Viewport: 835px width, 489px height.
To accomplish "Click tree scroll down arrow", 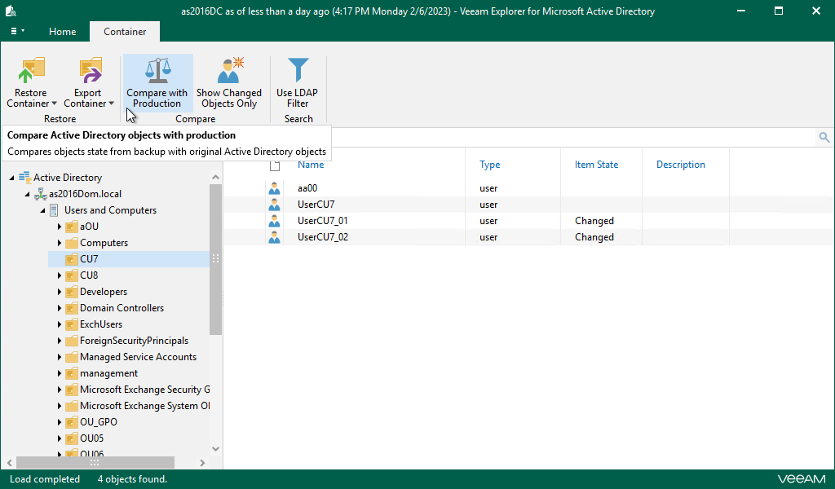I will tap(215, 448).
